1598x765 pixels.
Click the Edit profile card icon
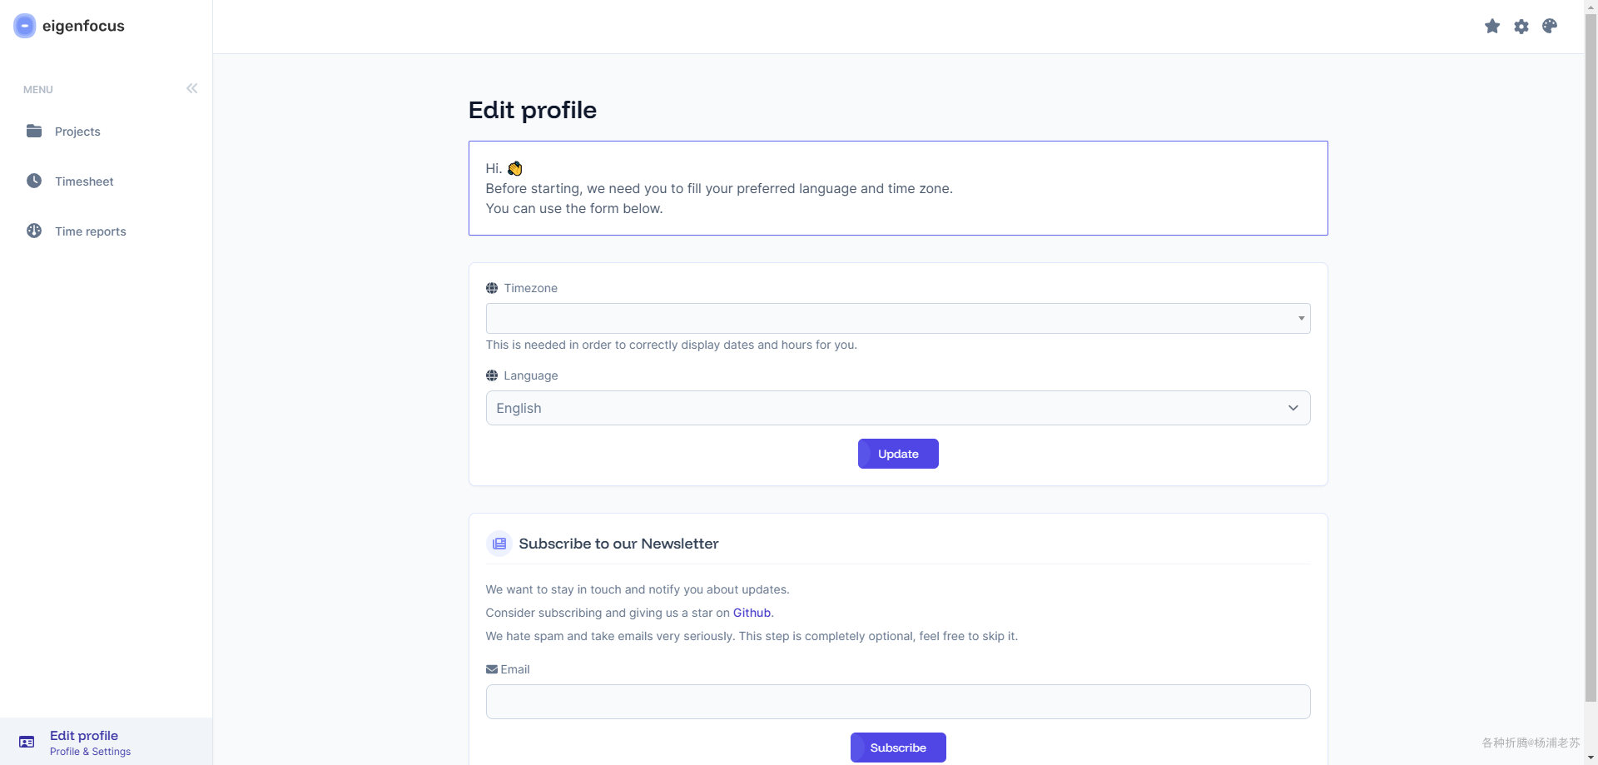tap(27, 742)
